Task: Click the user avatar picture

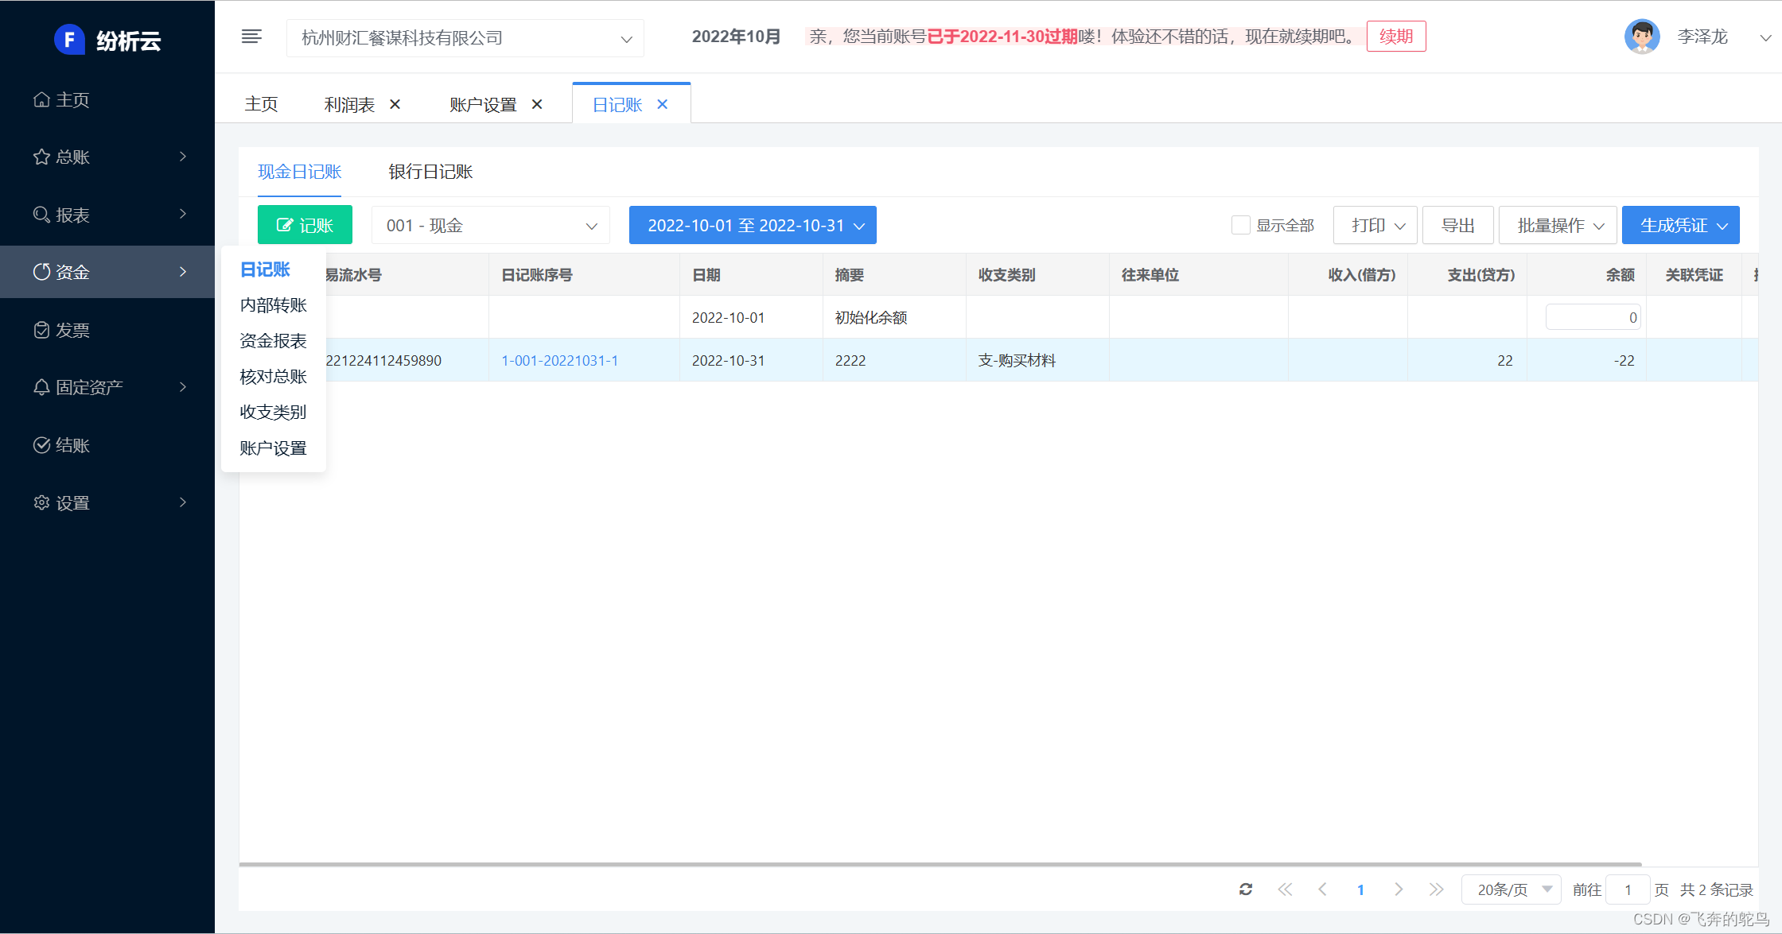Action: 1642,37
